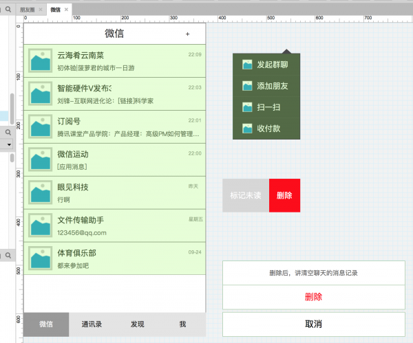The width and height of the screenshot is (413, 343).
Task: Click the avatar image of 智能硬件V发布
Action: 41,93
